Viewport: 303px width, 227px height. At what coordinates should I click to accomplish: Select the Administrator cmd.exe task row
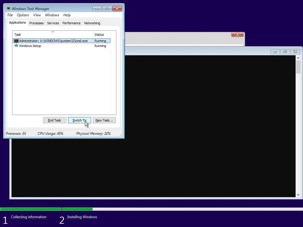tap(62, 41)
